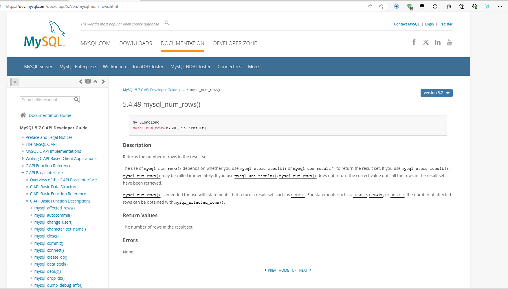This screenshot has height=289, width=508.
Task: Open InnoDB Cluster menu item
Action: click(x=148, y=67)
